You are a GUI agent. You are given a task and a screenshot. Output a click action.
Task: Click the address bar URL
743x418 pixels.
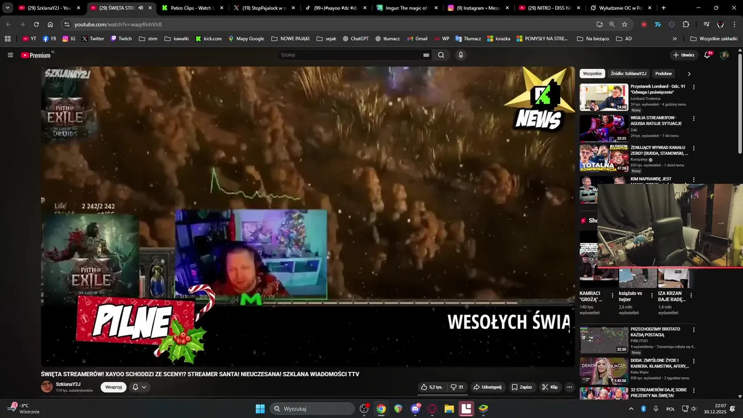pyautogui.click(x=118, y=24)
